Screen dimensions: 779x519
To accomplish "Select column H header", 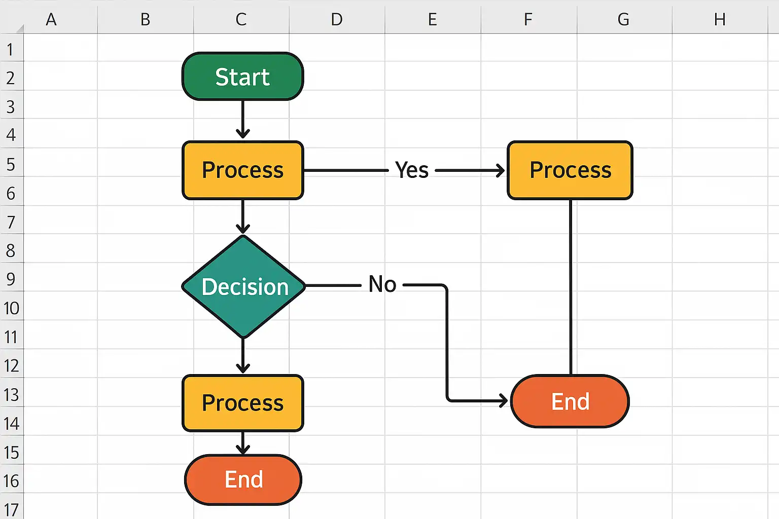I will (x=720, y=19).
